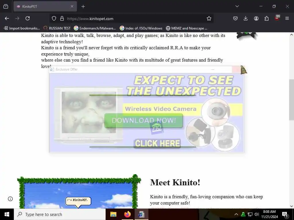294x220 pixels.
Task: Open the Extensions puzzle icon
Action: [x=266, y=18]
